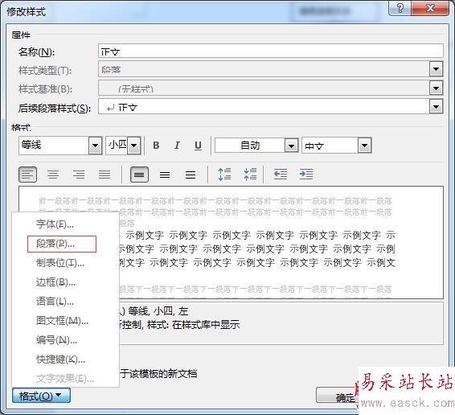Open the 等线 font name dropdown
455x415 pixels.
pyautogui.click(x=95, y=146)
